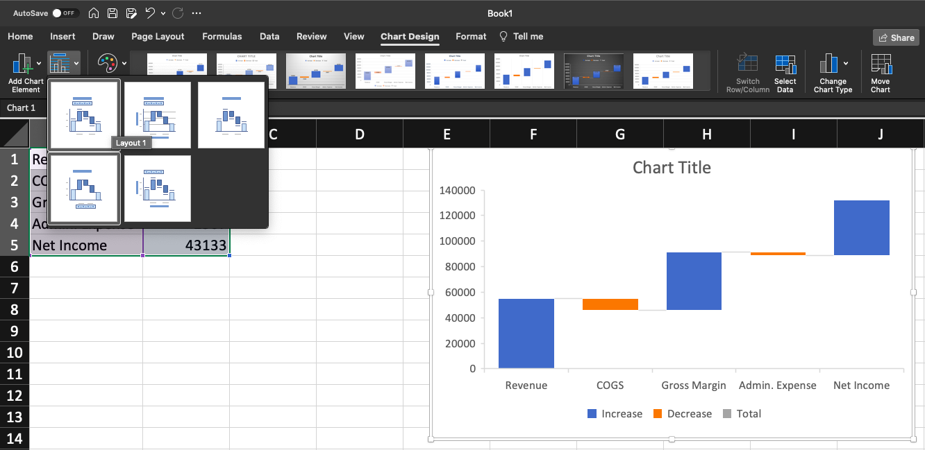
Task: Expand the Quick Layout dropdown arrow
Action: click(x=76, y=63)
